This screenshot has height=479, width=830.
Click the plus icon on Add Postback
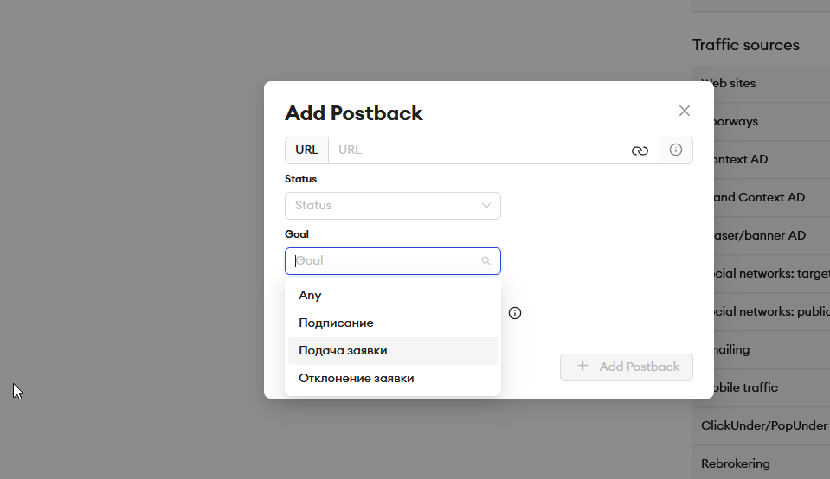click(x=582, y=366)
